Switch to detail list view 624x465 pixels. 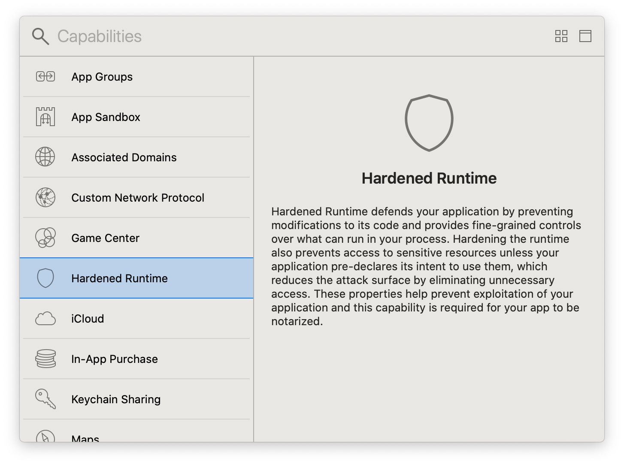585,36
